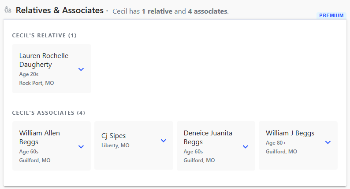
Task: Expand William J Beggs chevron arrow
Action: point(328,142)
